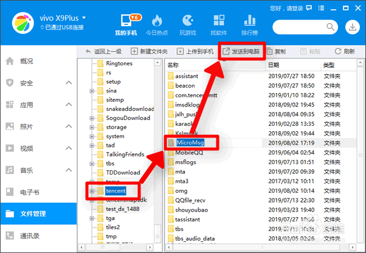The width and height of the screenshot is (366, 253).
Task: Expand the storage folder tree node
Action: pos(92,127)
